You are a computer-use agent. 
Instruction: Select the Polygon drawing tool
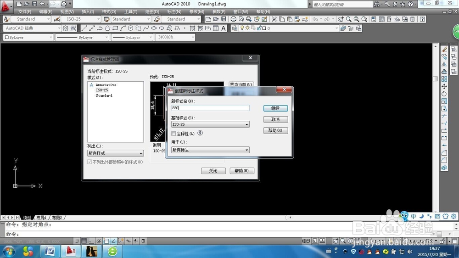[x=107, y=28]
